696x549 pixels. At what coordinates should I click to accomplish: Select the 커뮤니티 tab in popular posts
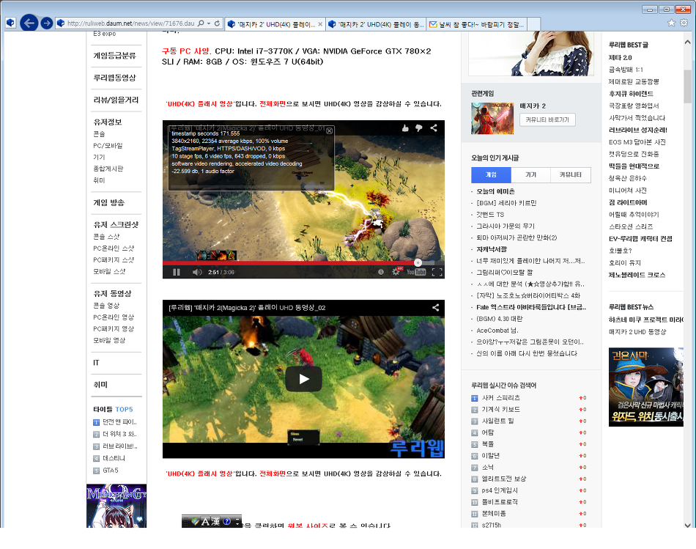571,174
